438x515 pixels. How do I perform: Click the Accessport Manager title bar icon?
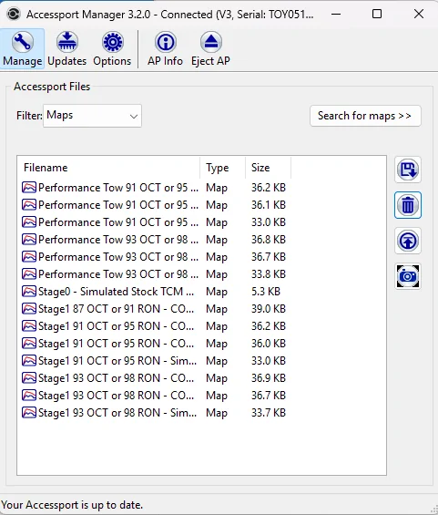point(14,14)
